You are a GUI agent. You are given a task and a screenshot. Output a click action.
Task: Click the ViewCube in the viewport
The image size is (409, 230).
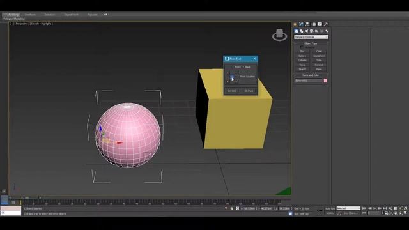click(x=280, y=34)
